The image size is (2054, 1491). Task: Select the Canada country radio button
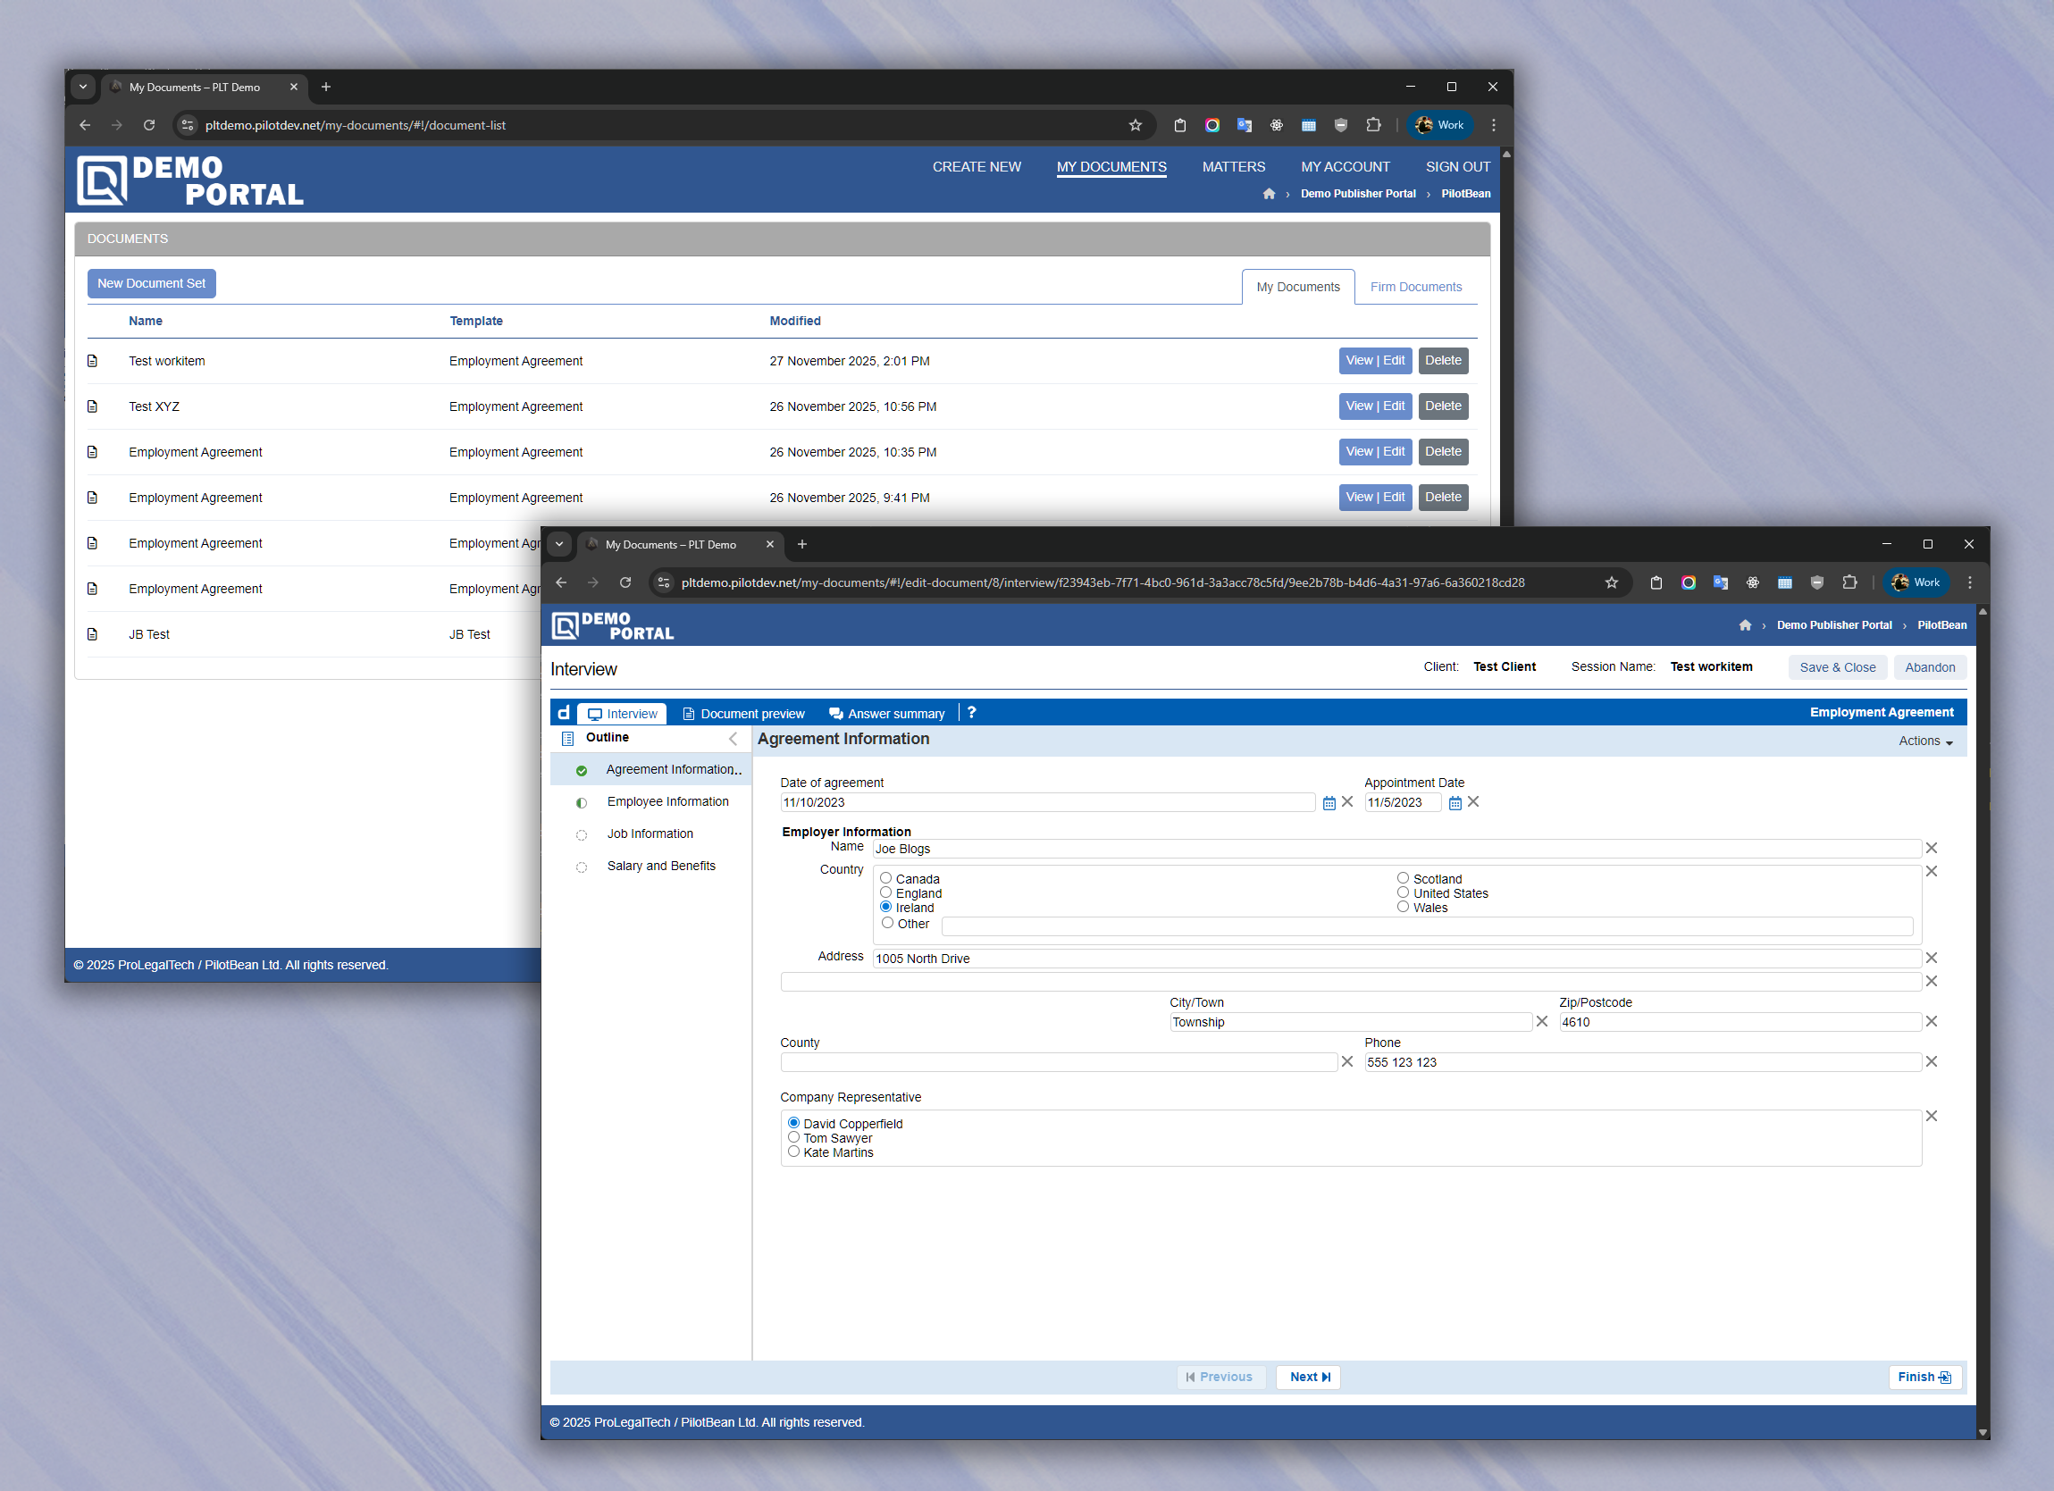pyautogui.click(x=885, y=878)
